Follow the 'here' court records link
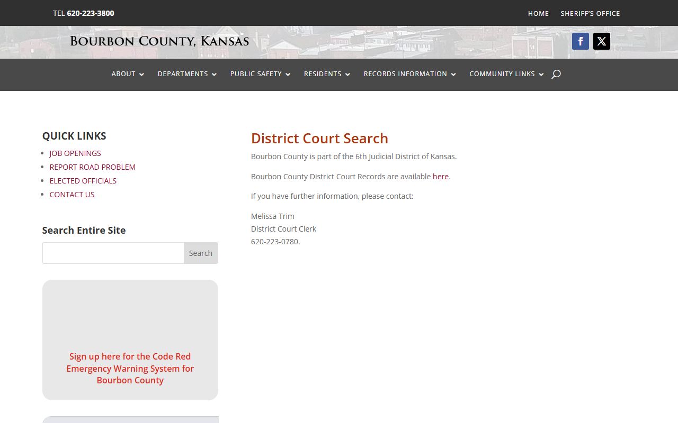Screen dimensions: 678x423 tap(441, 177)
